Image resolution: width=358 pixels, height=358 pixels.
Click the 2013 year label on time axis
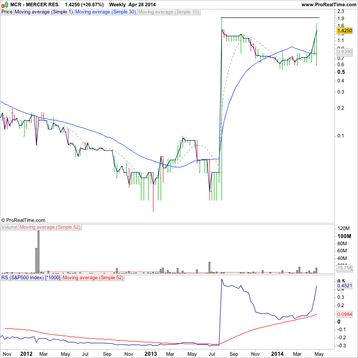click(151, 354)
